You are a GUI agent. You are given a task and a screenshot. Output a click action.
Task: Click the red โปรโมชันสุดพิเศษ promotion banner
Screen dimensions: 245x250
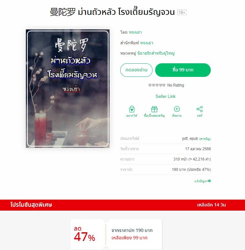[122, 205]
